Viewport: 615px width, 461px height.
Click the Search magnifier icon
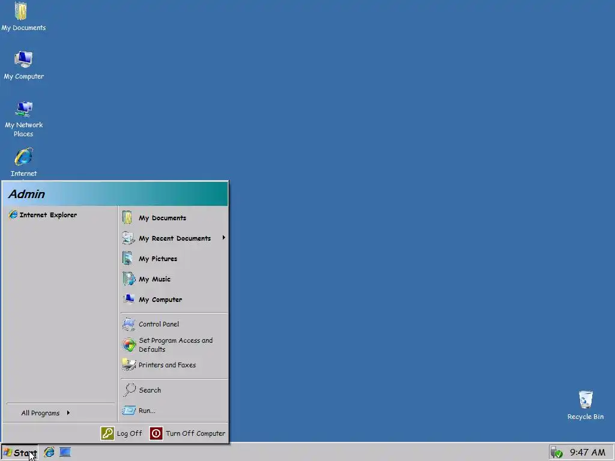coord(129,390)
